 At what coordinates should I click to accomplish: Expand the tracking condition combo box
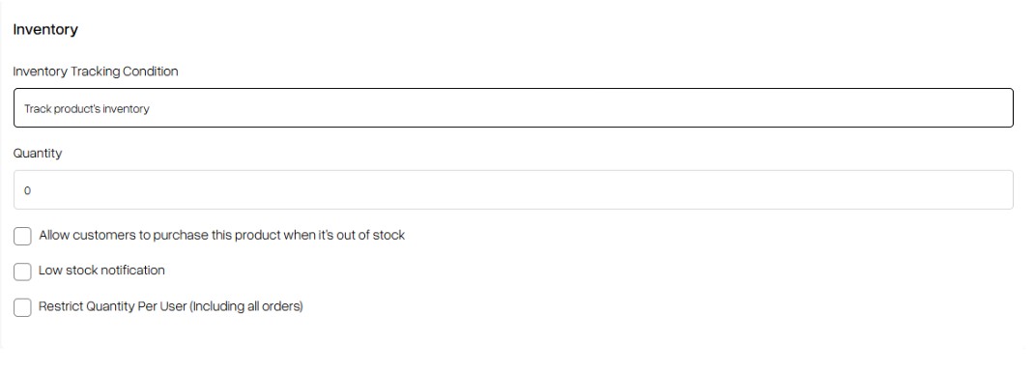[513, 107]
